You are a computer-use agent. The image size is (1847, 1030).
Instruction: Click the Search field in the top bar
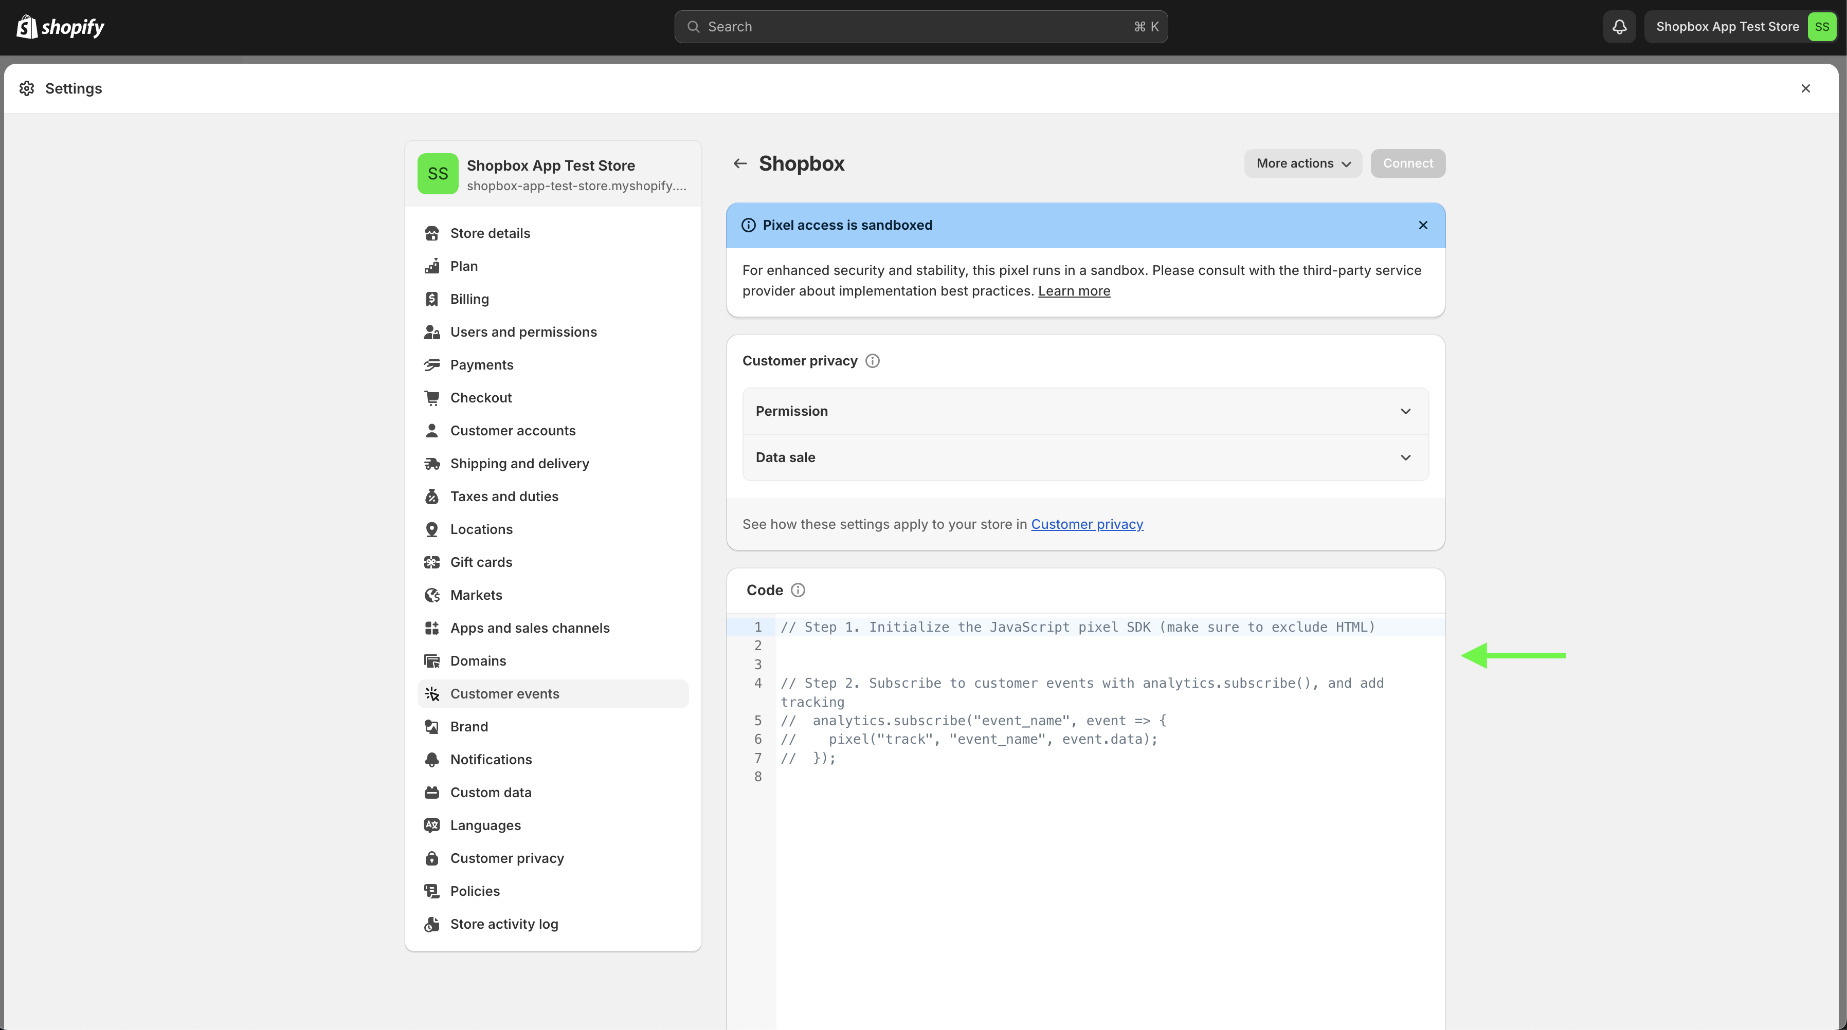point(920,27)
